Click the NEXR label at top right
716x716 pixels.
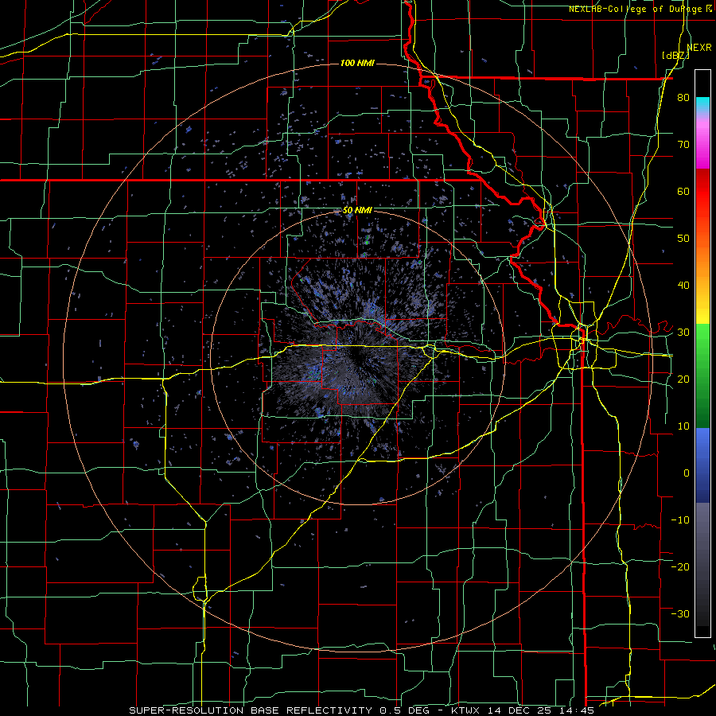(699, 47)
